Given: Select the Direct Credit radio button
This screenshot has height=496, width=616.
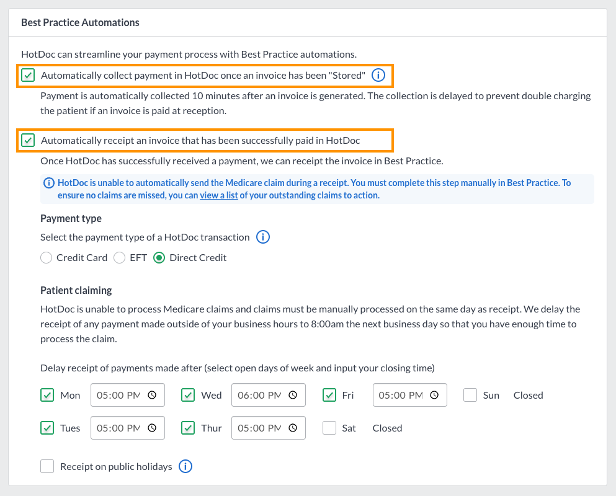Looking at the screenshot, I should tap(159, 258).
